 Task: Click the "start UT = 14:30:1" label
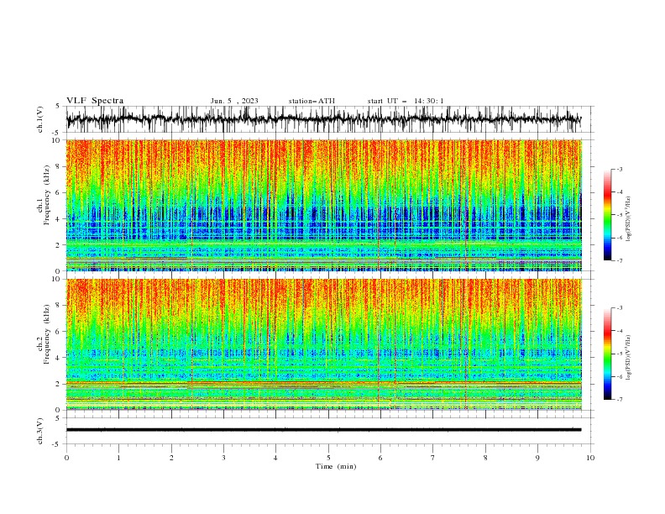click(406, 101)
